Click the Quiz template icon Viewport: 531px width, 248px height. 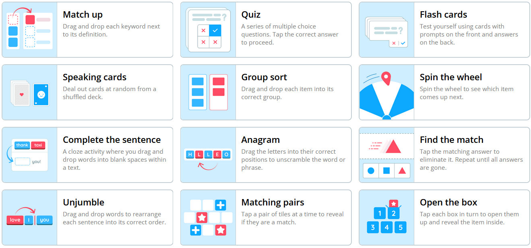[x=208, y=30]
